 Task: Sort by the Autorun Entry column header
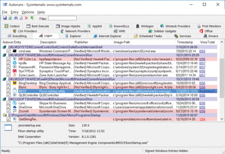[20, 42]
